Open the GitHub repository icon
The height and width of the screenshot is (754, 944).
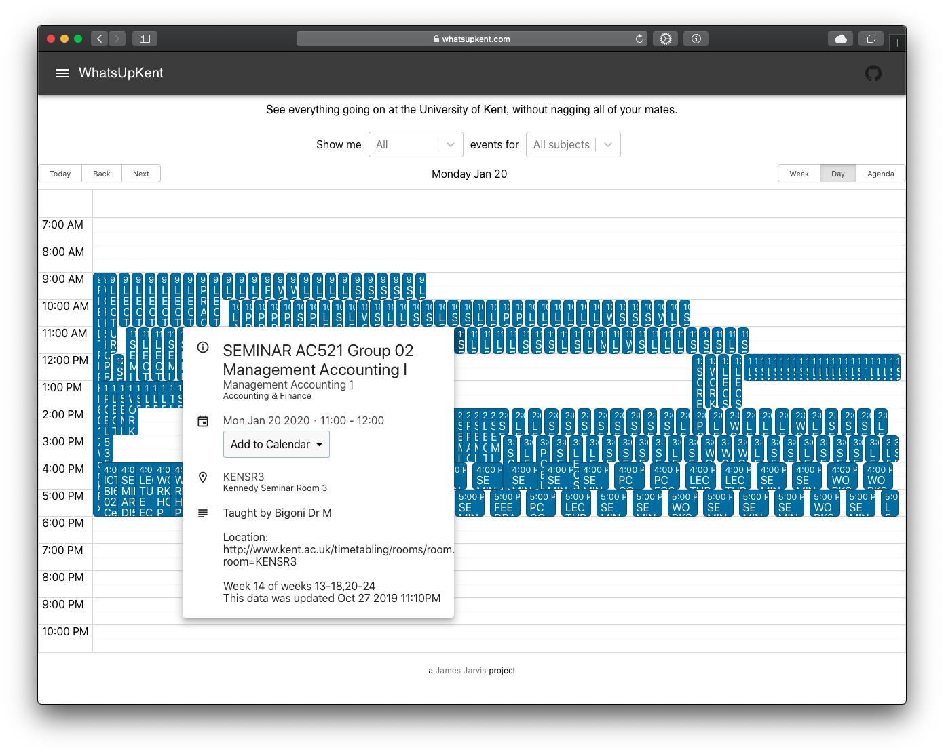pos(873,73)
